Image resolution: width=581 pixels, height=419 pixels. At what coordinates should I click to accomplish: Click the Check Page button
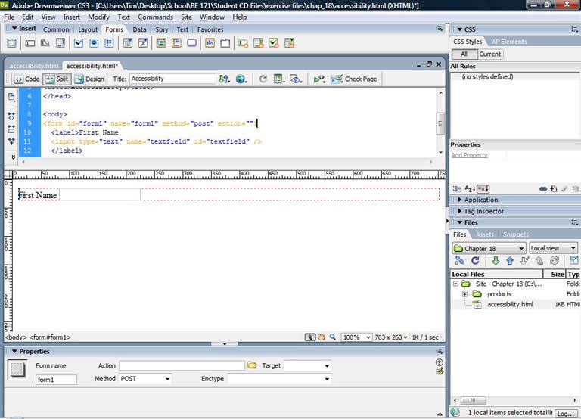(354, 79)
